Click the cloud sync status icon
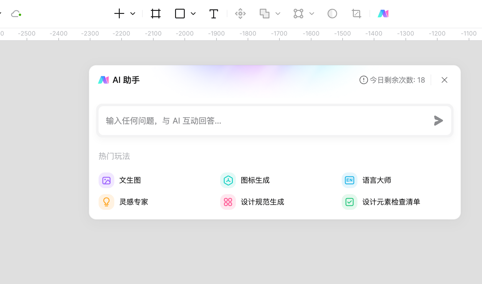This screenshot has width=482, height=284. [x=16, y=14]
